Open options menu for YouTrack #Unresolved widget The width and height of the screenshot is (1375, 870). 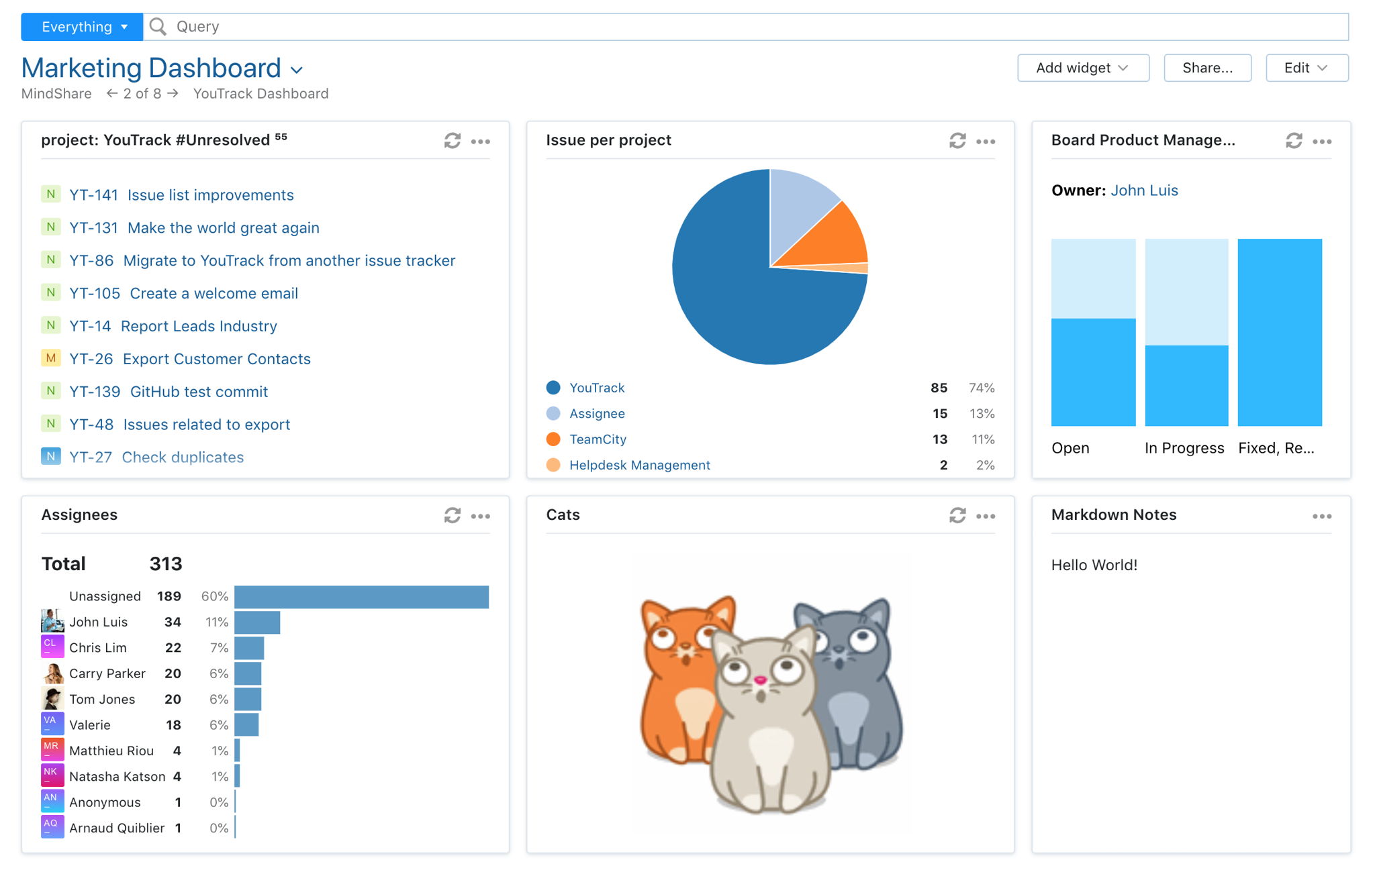(x=481, y=142)
